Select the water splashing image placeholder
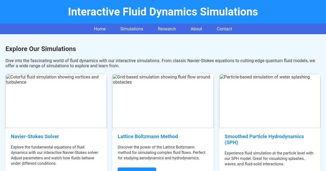The width and height of the screenshot is (326, 171). tap(270, 101)
